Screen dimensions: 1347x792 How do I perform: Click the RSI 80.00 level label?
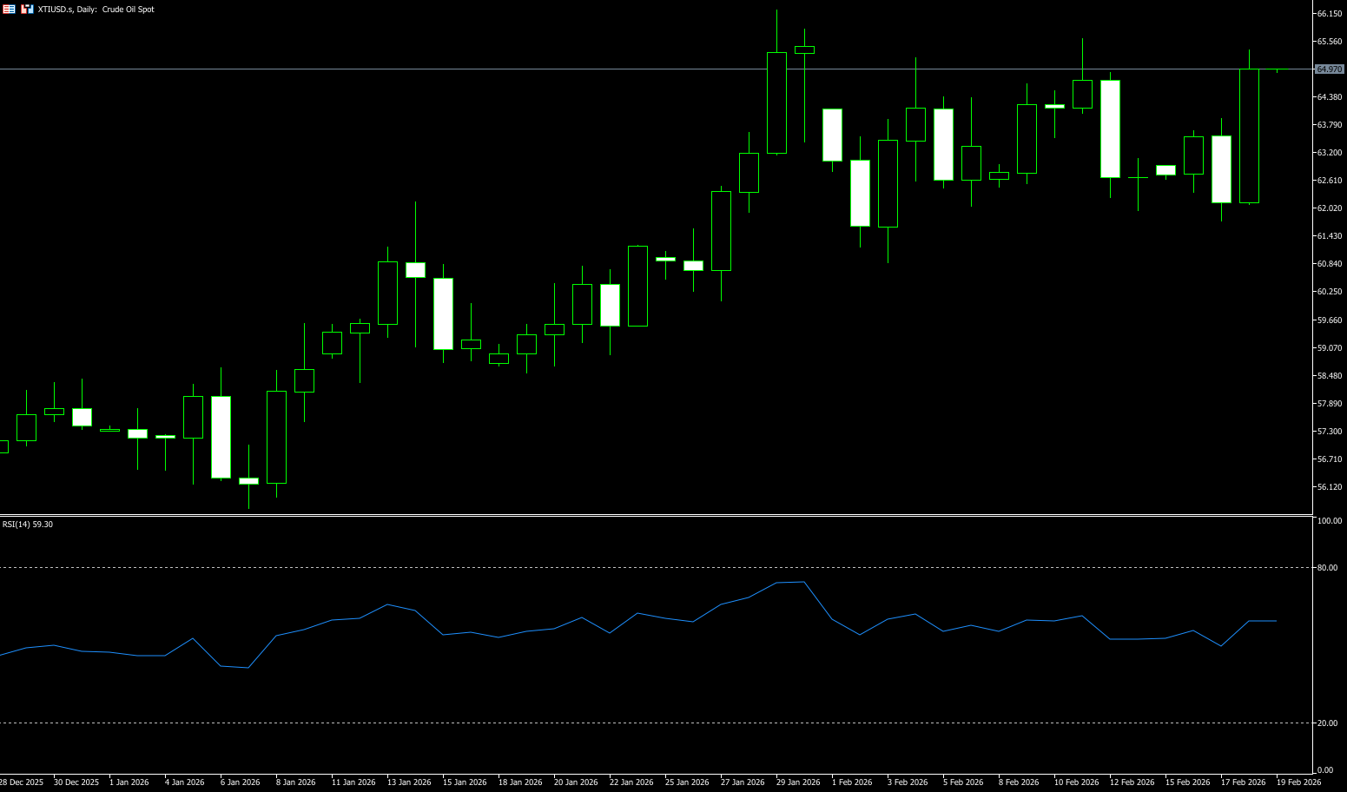click(1327, 568)
